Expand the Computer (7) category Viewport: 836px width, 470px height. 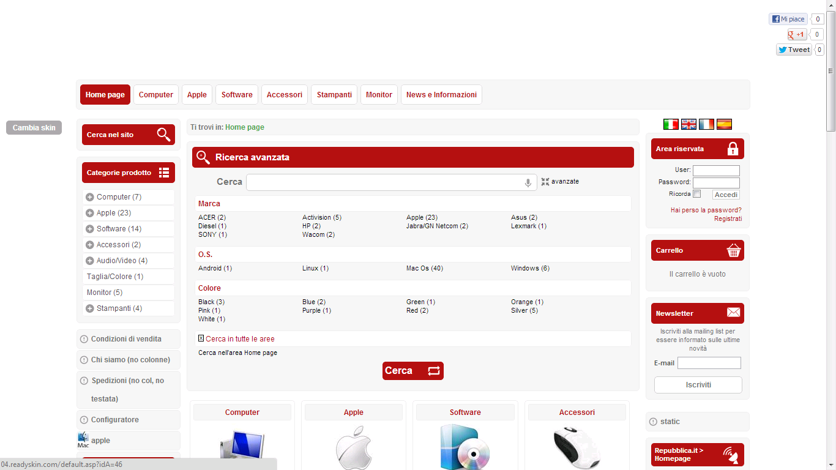90,197
